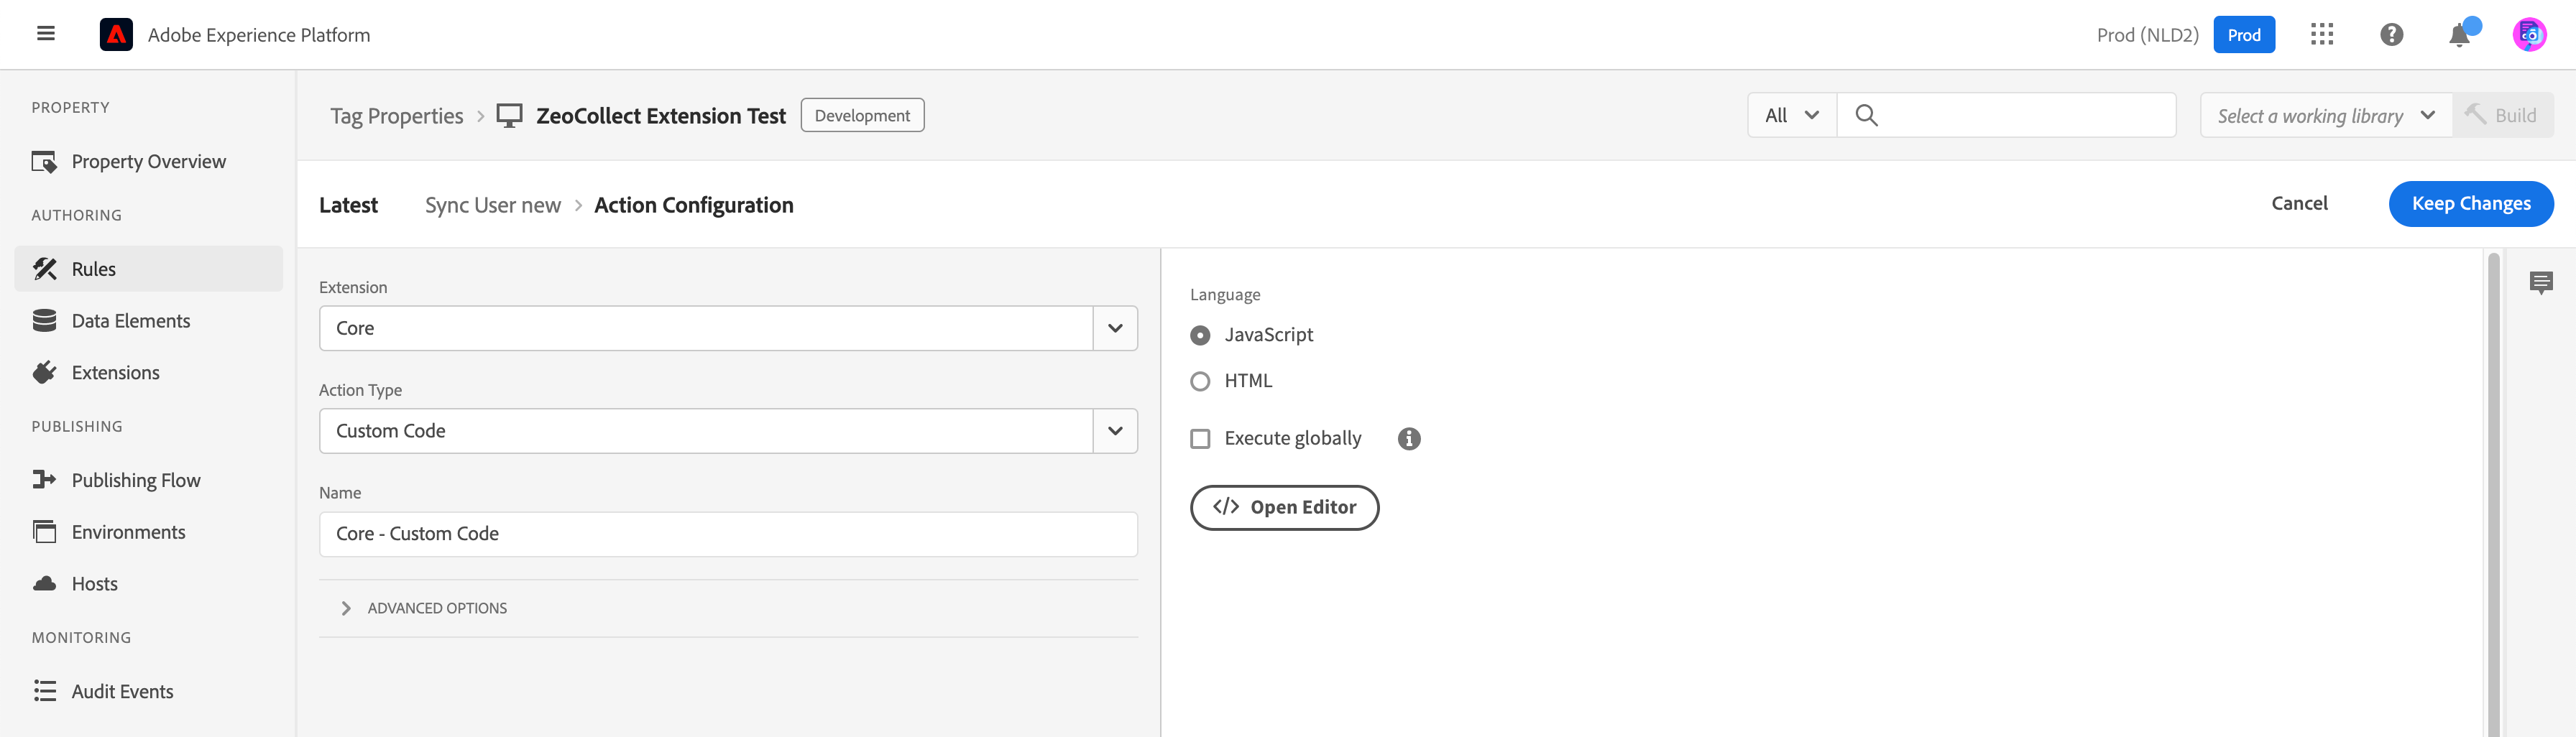Viewport: 2576px width, 737px height.
Task: Click the Rules hammer icon
Action: [x=45, y=269]
